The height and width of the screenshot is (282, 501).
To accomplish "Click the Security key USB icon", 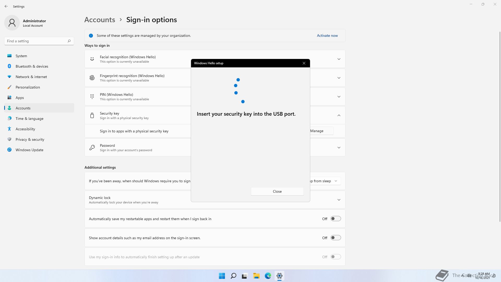I will point(92,115).
